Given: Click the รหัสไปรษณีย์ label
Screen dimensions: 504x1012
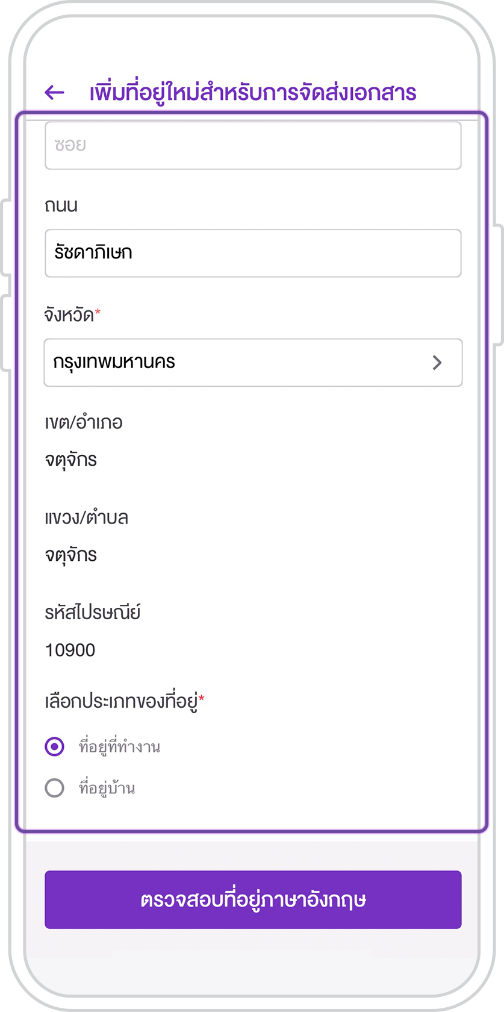Looking at the screenshot, I should [x=93, y=613].
